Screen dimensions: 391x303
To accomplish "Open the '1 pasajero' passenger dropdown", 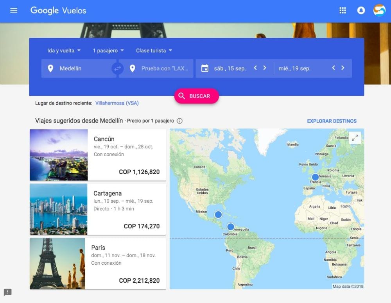I will (108, 51).
